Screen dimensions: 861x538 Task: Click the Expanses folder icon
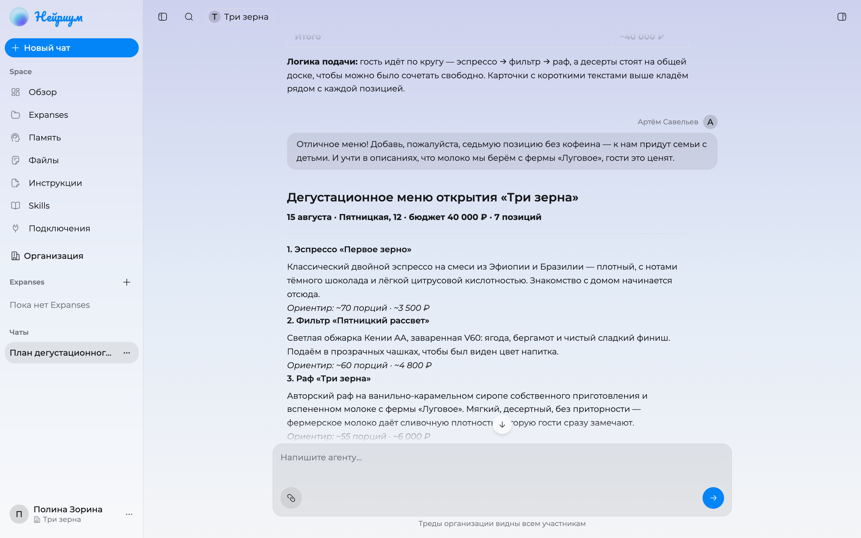(15, 115)
